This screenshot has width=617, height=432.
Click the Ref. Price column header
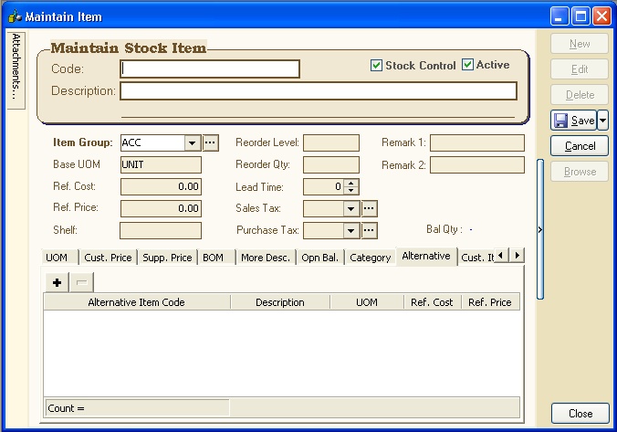click(x=490, y=302)
